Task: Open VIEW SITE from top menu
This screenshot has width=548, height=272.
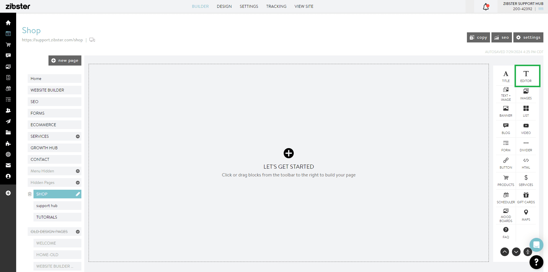Action: pyautogui.click(x=304, y=6)
